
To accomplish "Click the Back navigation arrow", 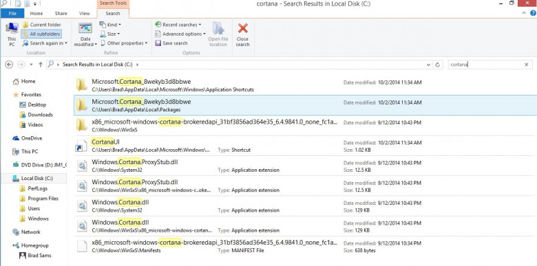I will (x=9, y=65).
